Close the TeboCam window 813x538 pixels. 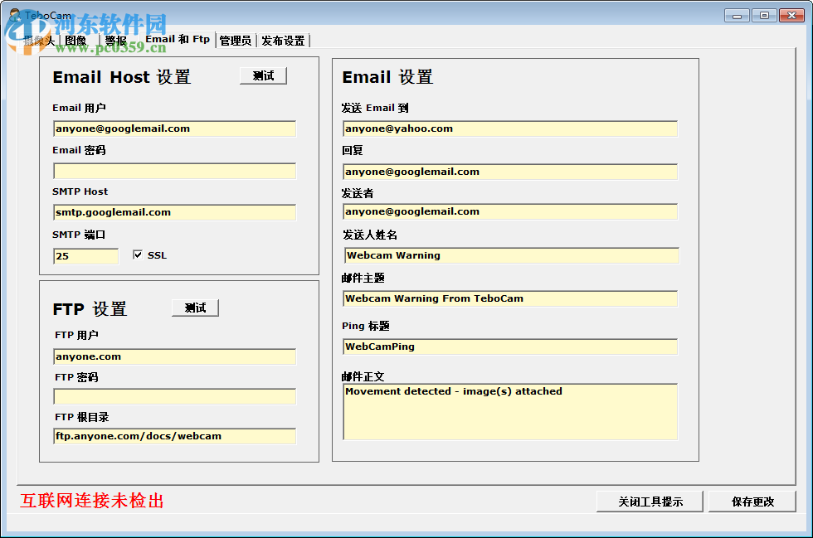point(791,16)
